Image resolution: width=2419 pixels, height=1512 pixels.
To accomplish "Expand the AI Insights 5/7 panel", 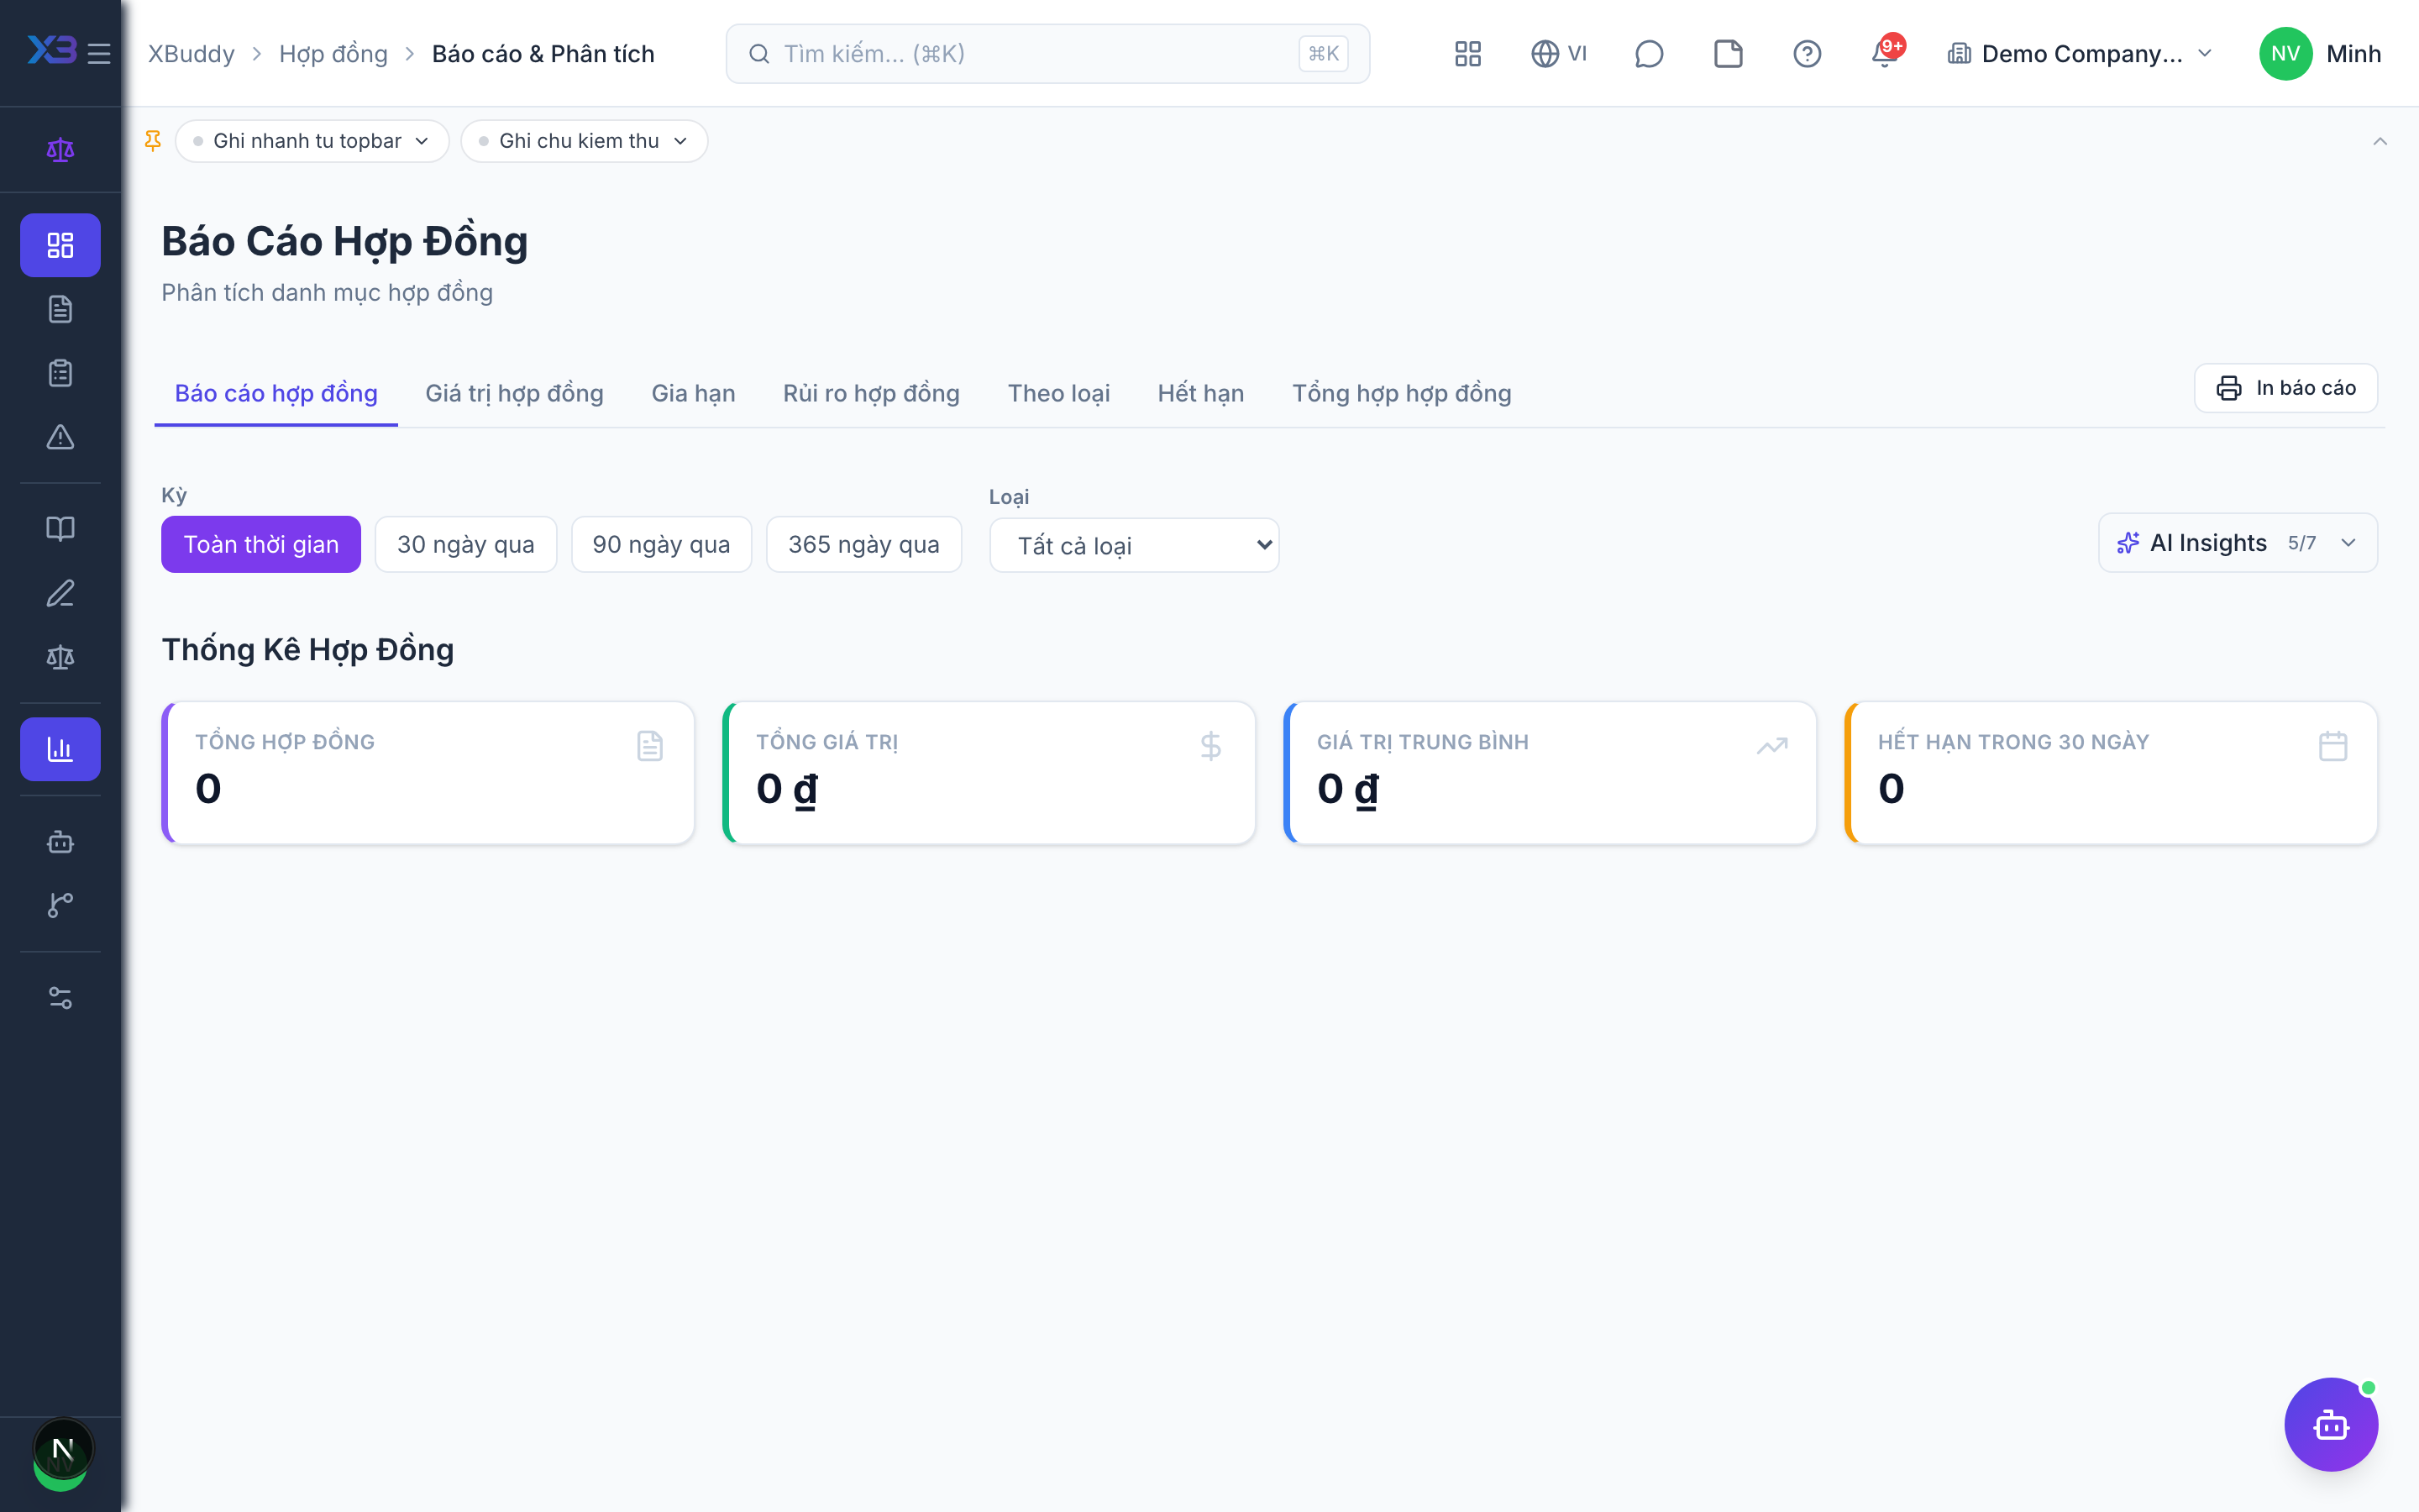I will 2237,543.
